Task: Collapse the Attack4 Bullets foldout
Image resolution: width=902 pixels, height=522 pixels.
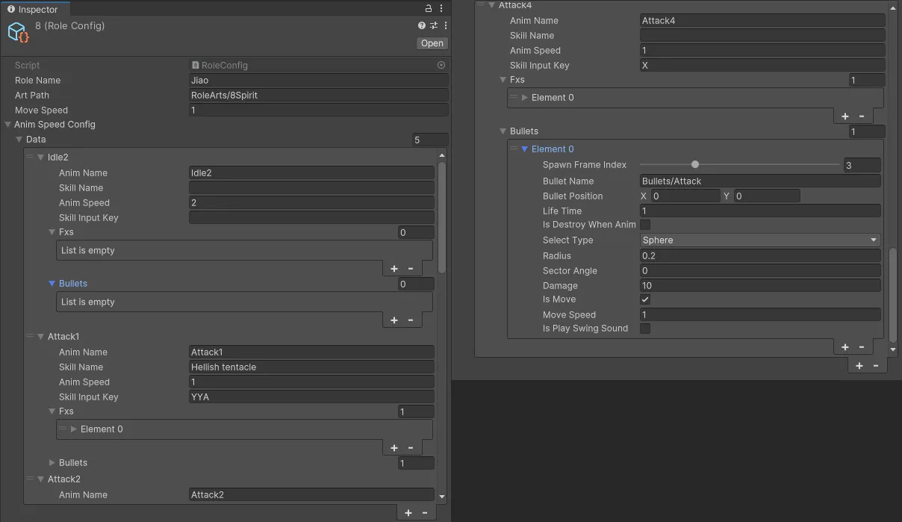Action: click(503, 131)
